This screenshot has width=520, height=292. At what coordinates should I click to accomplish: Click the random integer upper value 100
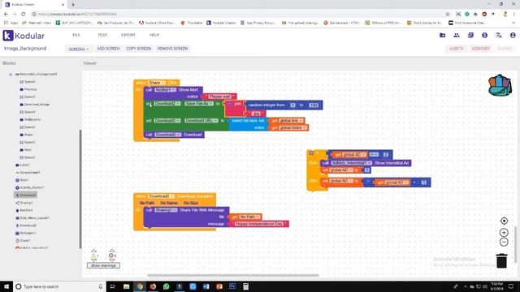coord(313,105)
